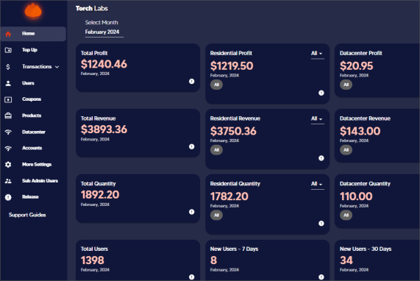
Task: Open the Residential Quantity All dropdown
Action: pos(318,185)
